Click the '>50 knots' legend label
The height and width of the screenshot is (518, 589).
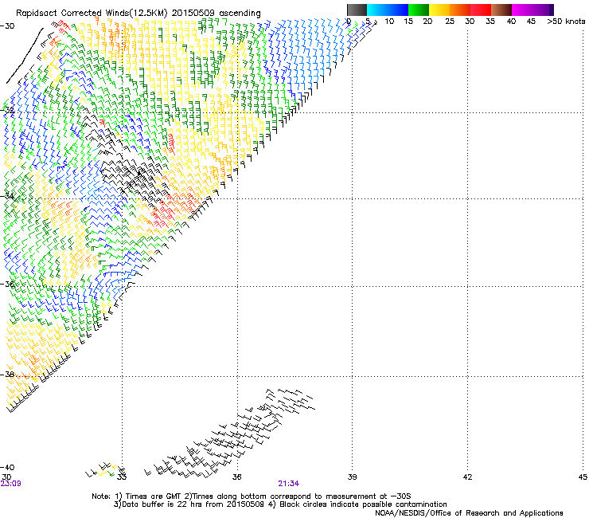(x=566, y=22)
